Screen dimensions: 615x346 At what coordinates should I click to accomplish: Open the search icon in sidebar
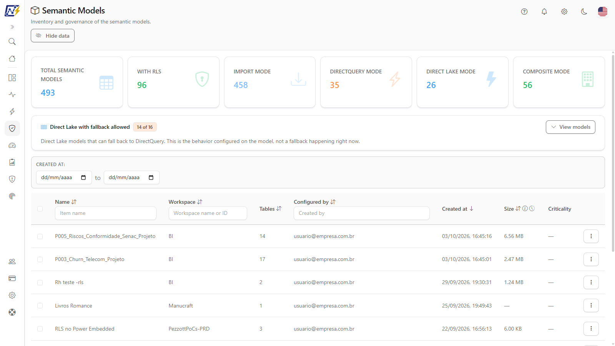click(12, 42)
